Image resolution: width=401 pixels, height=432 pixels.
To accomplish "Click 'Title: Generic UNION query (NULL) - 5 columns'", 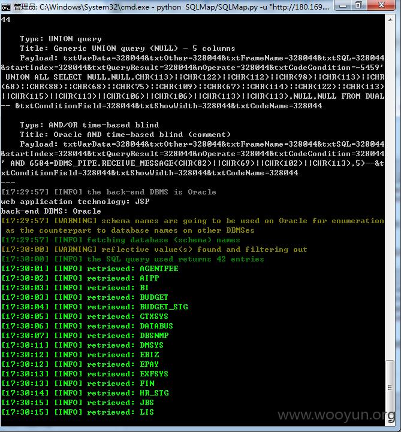I will click(x=128, y=48).
